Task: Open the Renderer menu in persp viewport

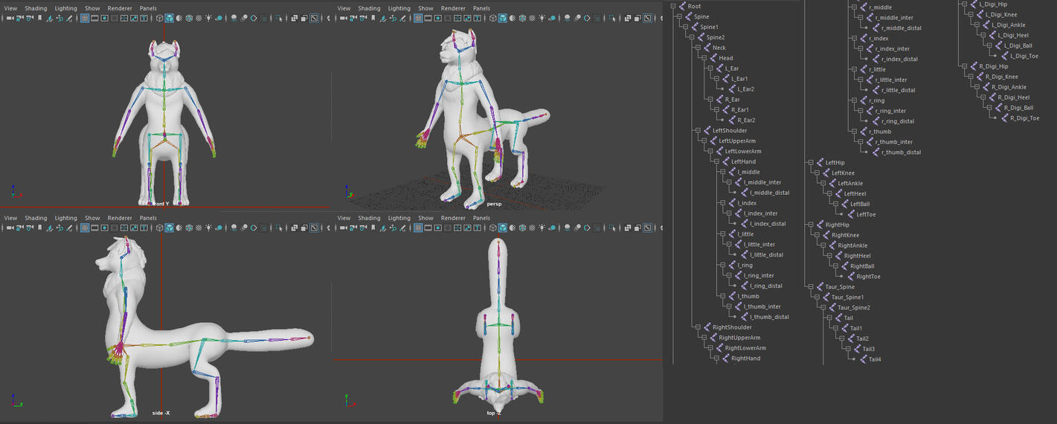Action: [453, 8]
